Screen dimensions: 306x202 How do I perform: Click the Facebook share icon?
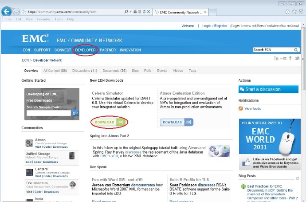point(290,58)
